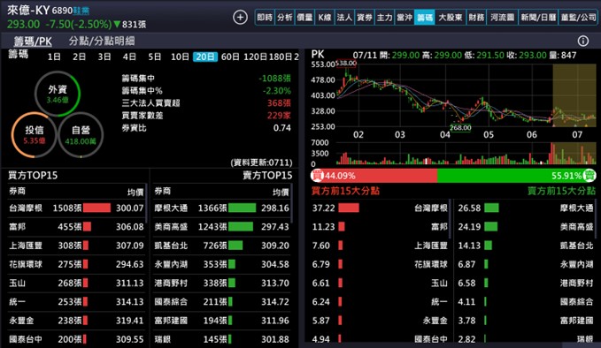Sort sellers by 均價 column header
601x348 pixels.
(281, 192)
